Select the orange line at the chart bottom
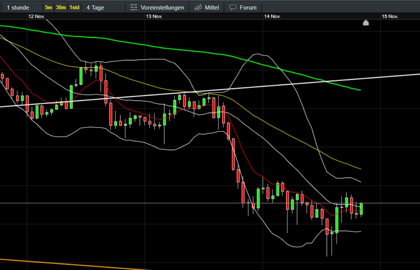The height and width of the screenshot is (270, 420). point(77,264)
